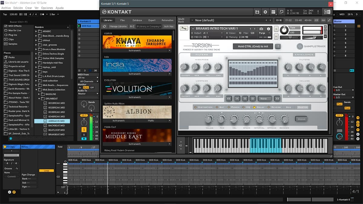This screenshot has width=363, height=204.
Task: Open instrument edit wrench icon
Action: [183, 28]
